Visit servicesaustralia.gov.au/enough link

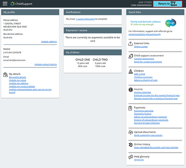tap(145, 34)
